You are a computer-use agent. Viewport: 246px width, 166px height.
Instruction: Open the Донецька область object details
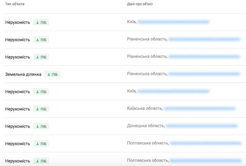(x=146, y=126)
